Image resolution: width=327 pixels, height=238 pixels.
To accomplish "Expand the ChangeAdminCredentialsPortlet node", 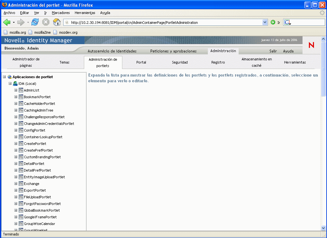I will click(16, 124).
